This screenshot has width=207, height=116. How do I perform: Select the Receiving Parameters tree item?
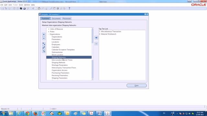[60, 75]
